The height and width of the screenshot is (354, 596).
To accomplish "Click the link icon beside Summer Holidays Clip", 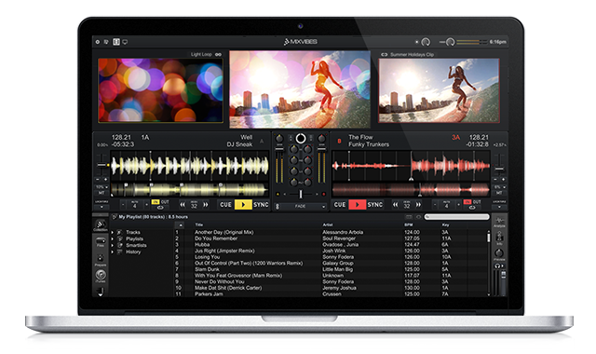I will click(385, 54).
